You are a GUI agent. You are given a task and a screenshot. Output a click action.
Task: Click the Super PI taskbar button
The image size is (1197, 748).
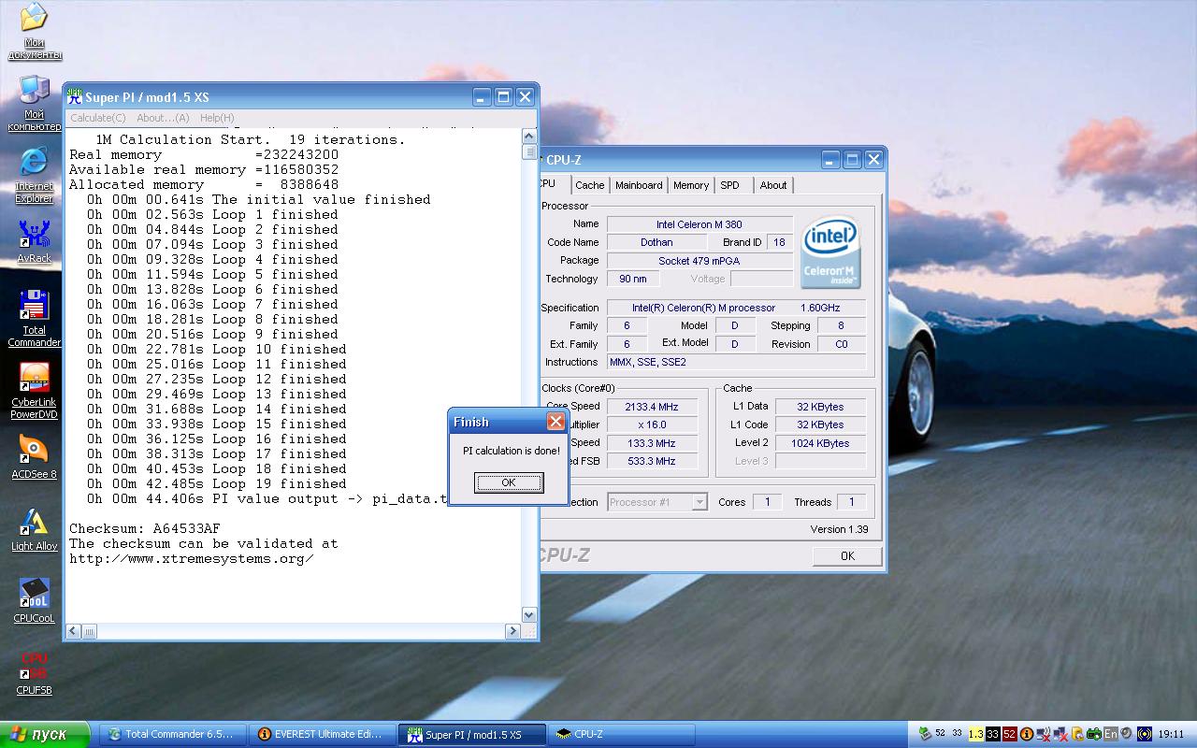pyautogui.click(x=472, y=734)
